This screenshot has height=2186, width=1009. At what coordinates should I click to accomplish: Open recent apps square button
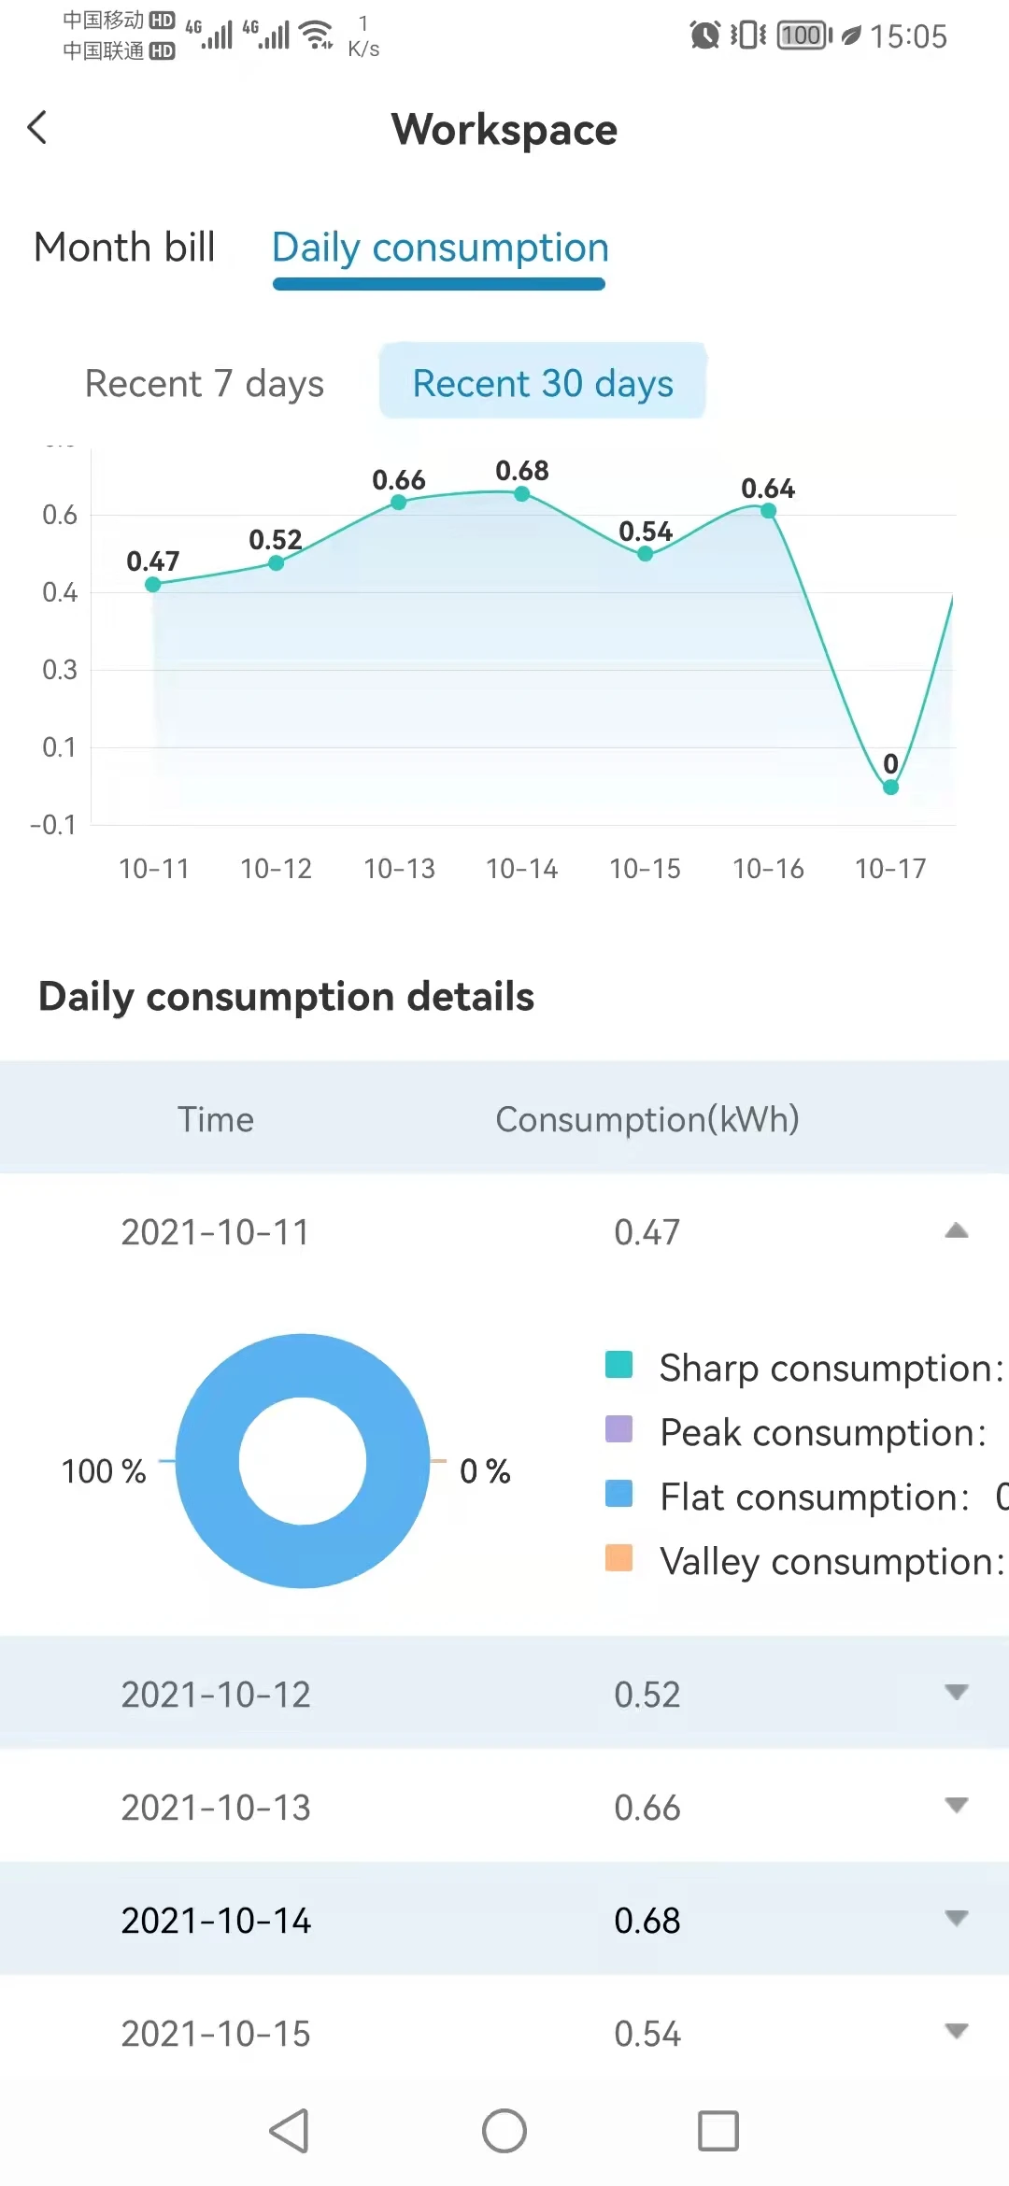tap(718, 2131)
